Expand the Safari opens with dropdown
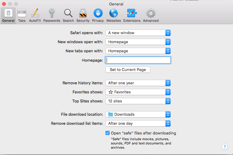This screenshot has width=233, height=155. 138,33
